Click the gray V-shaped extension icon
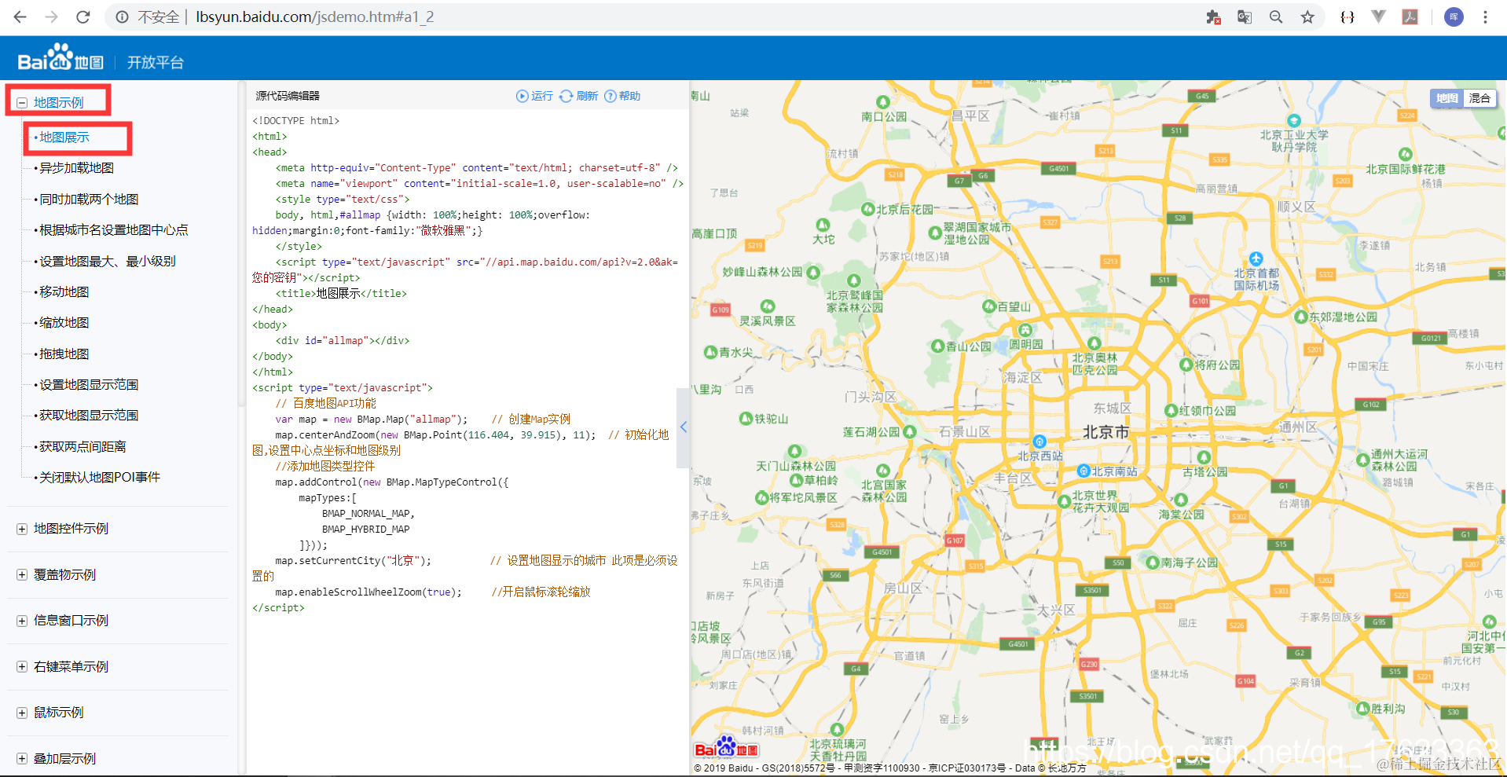1507x777 pixels. (1378, 16)
